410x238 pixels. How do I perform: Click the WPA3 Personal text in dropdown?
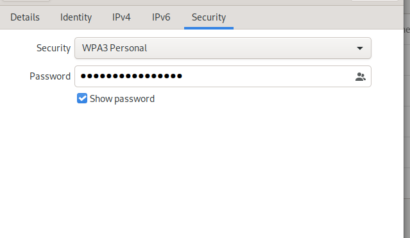coord(114,48)
